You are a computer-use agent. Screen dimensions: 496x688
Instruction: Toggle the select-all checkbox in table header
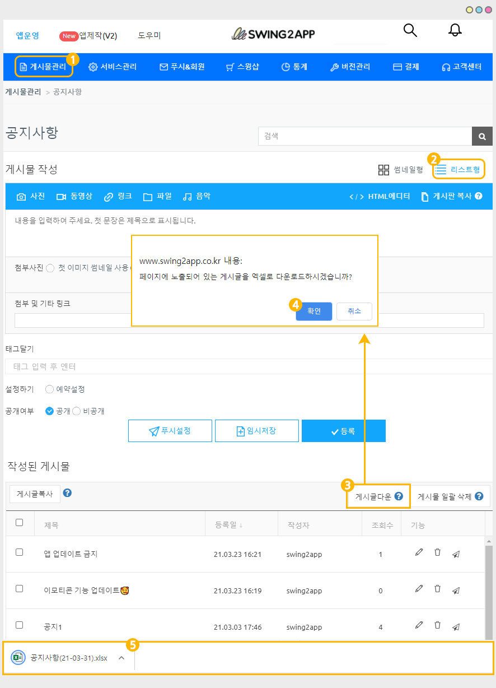(20, 523)
